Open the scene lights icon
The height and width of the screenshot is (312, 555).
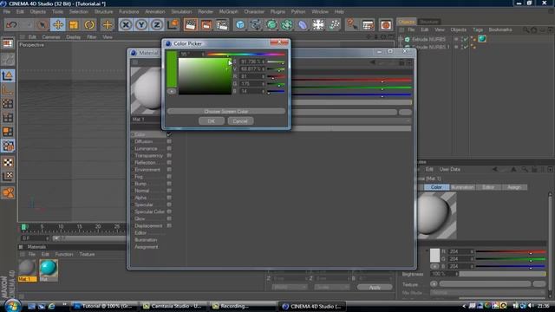(x=318, y=25)
